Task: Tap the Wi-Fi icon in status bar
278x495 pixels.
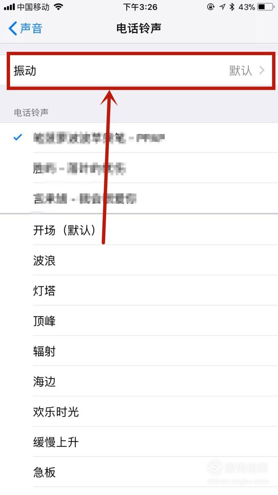Action: [59, 7]
